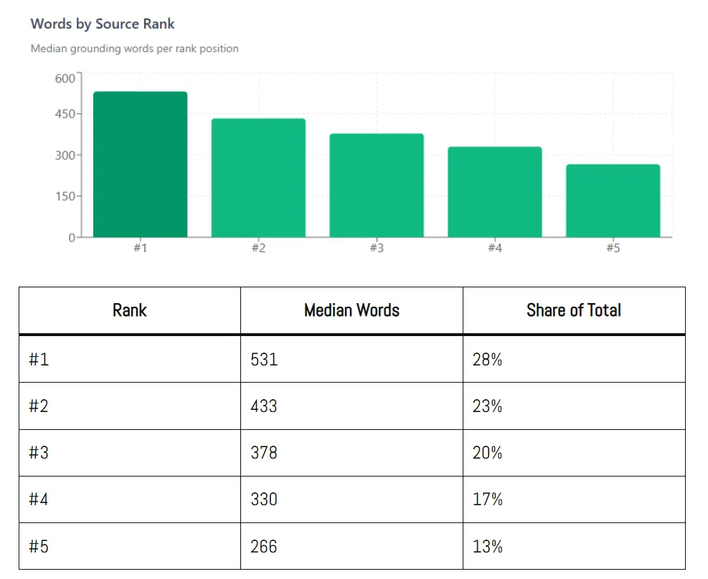Click the 28% share cell
This screenshot has height=579, width=708.
pyautogui.click(x=574, y=360)
